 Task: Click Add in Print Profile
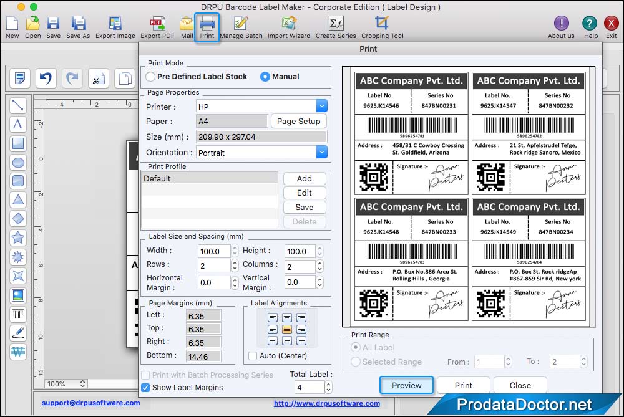point(305,178)
